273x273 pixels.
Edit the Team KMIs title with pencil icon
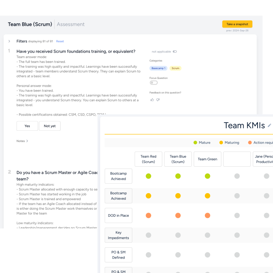click(x=269, y=125)
